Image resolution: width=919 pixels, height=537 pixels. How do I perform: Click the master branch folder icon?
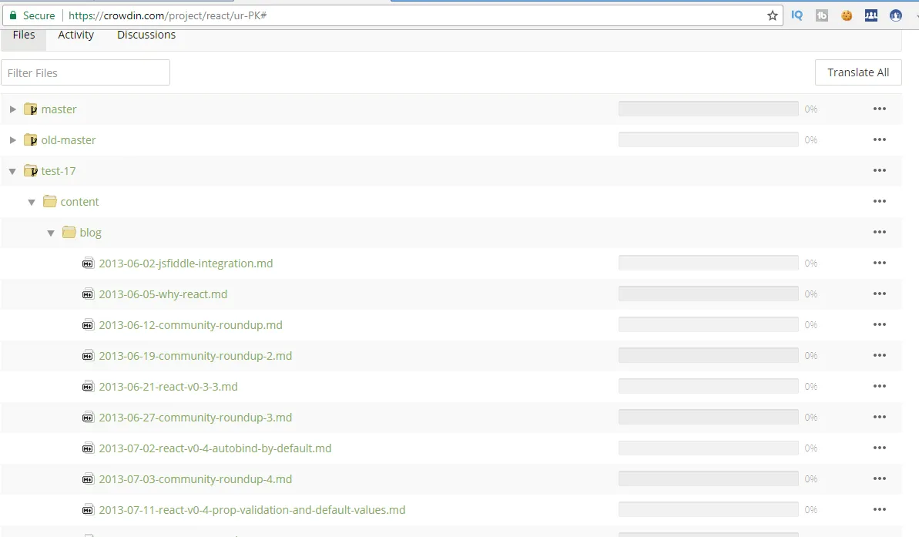(31, 109)
